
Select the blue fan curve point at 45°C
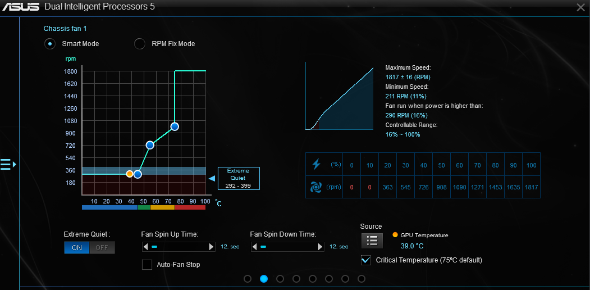[138, 174]
